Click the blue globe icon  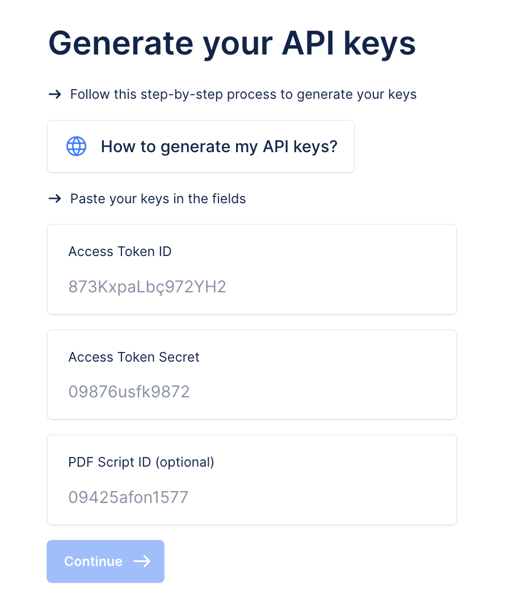77,146
